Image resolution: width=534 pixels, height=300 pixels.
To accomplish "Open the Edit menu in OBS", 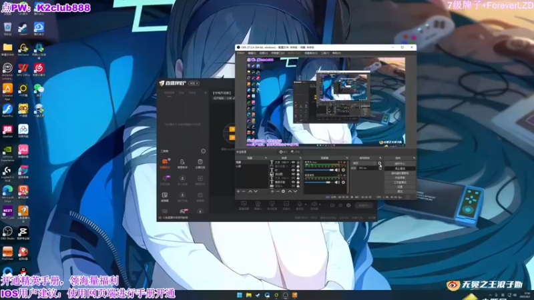I will 252,53.
